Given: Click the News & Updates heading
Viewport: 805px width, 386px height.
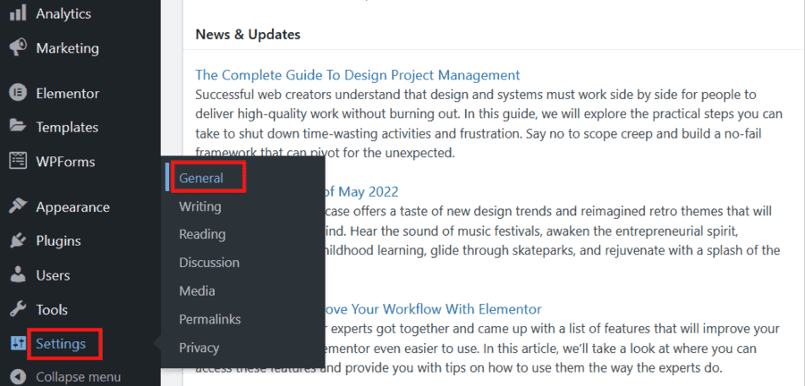Looking at the screenshot, I should point(248,34).
